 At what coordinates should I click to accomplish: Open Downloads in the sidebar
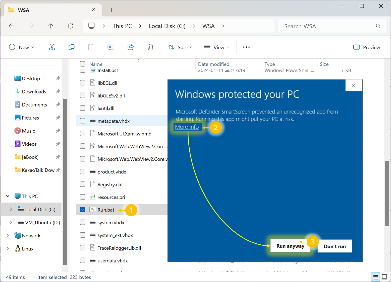click(34, 91)
